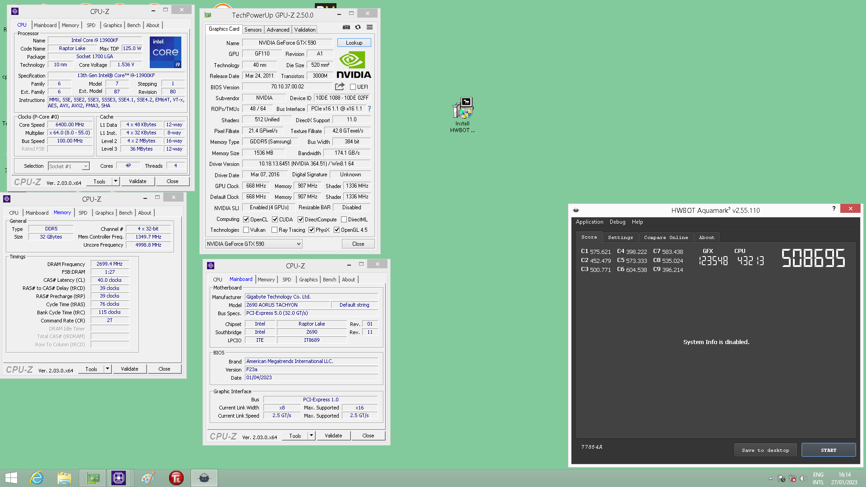Toggle the PhysX checkbox
866x487 pixels.
[x=311, y=230]
